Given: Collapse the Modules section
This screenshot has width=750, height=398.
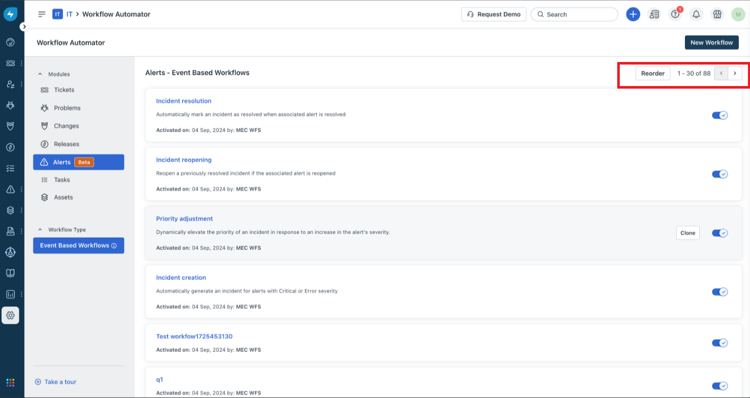Looking at the screenshot, I should coord(40,74).
